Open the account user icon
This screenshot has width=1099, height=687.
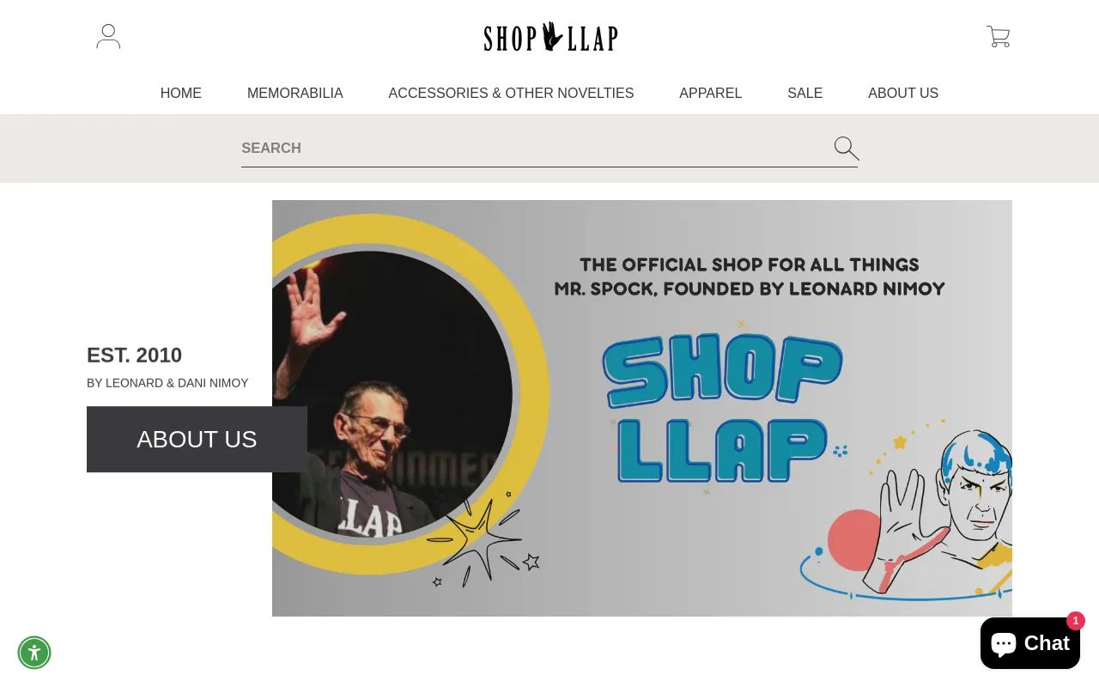tap(108, 36)
